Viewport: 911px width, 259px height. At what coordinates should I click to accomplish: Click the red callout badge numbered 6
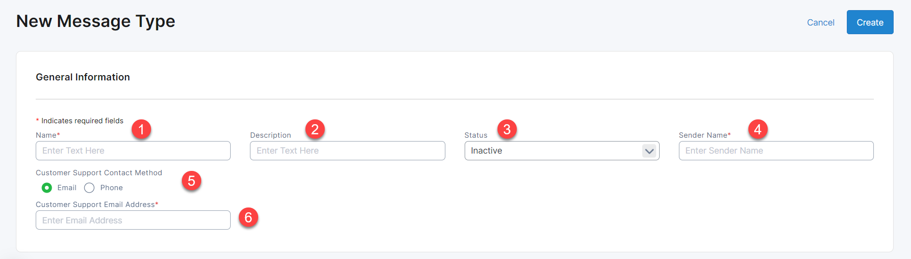(248, 218)
